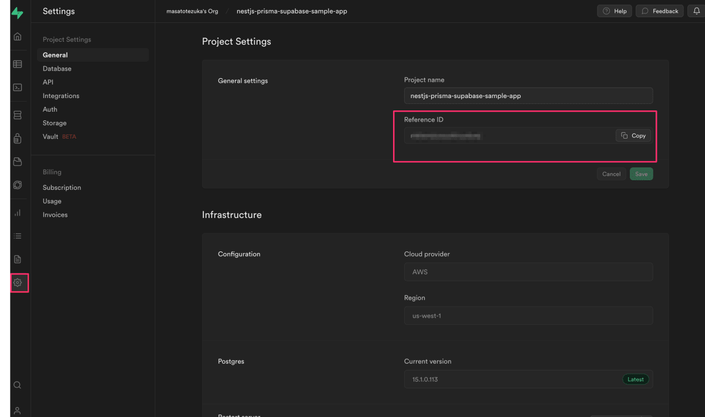705x417 pixels.
Task: Click the Save button
Action: [642, 174]
